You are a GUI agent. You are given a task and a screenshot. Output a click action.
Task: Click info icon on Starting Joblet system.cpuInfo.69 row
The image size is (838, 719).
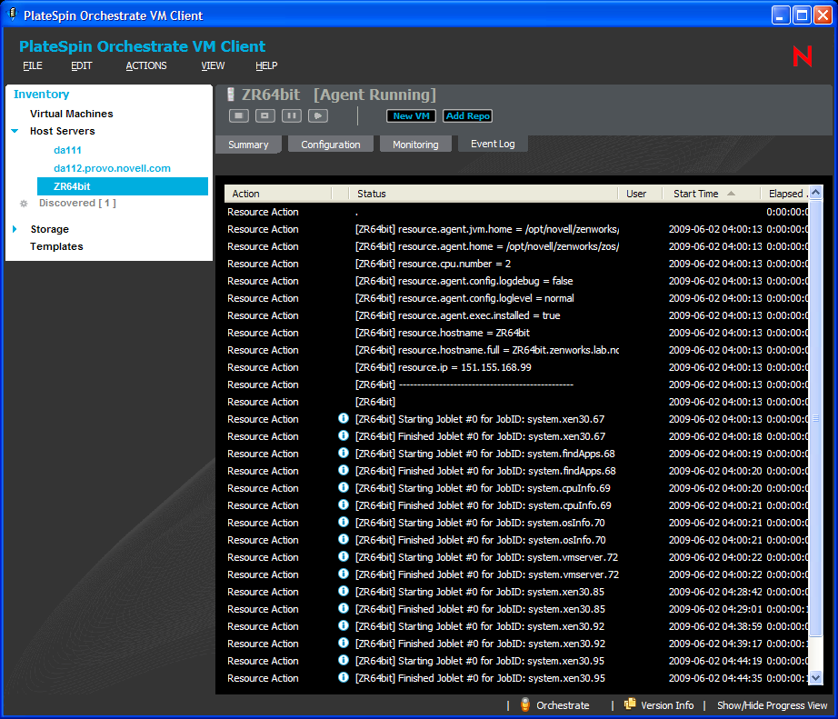coord(344,487)
